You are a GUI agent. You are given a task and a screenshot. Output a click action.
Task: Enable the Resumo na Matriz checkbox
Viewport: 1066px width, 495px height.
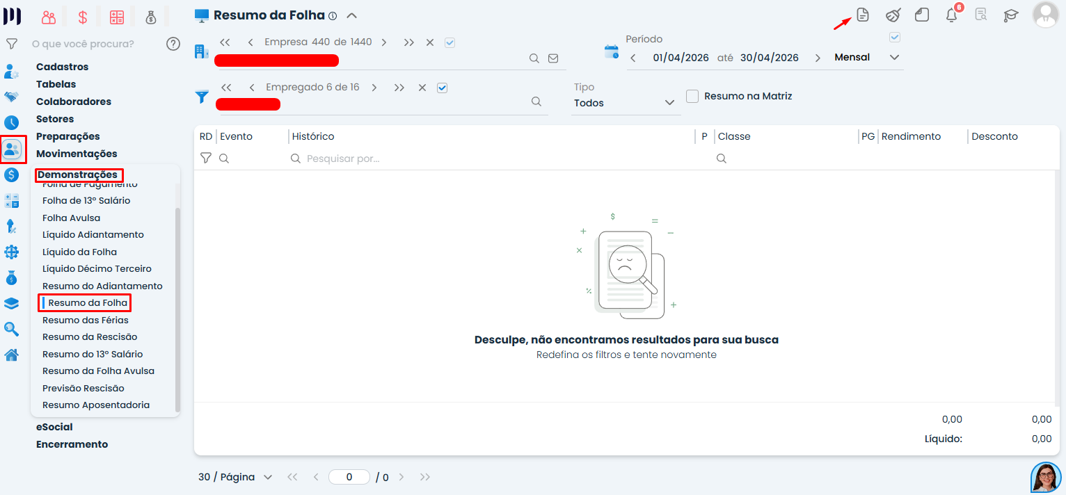click(x=692, y=96)
